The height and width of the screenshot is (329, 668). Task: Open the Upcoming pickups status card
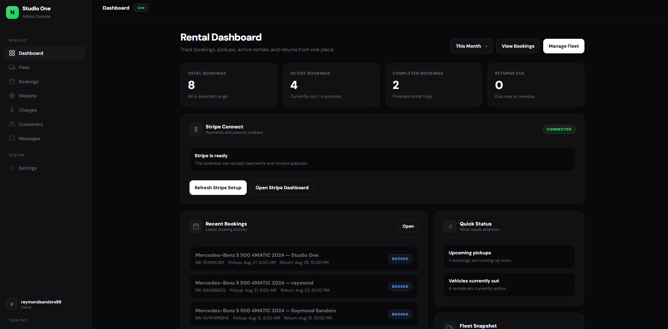click(x=509, y=256)
